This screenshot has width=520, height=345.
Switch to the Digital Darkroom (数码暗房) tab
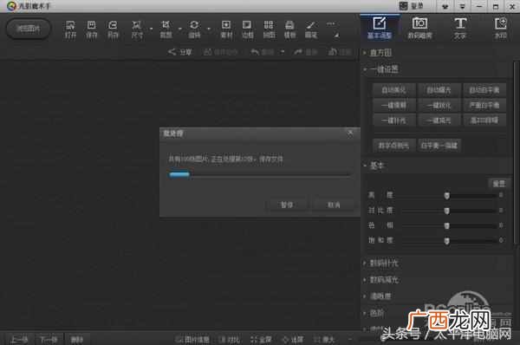pos(419,28)
